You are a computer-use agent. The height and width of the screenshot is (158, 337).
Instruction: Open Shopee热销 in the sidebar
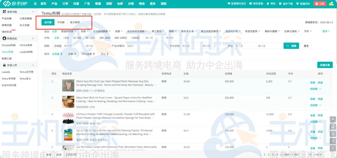[9, 45]
